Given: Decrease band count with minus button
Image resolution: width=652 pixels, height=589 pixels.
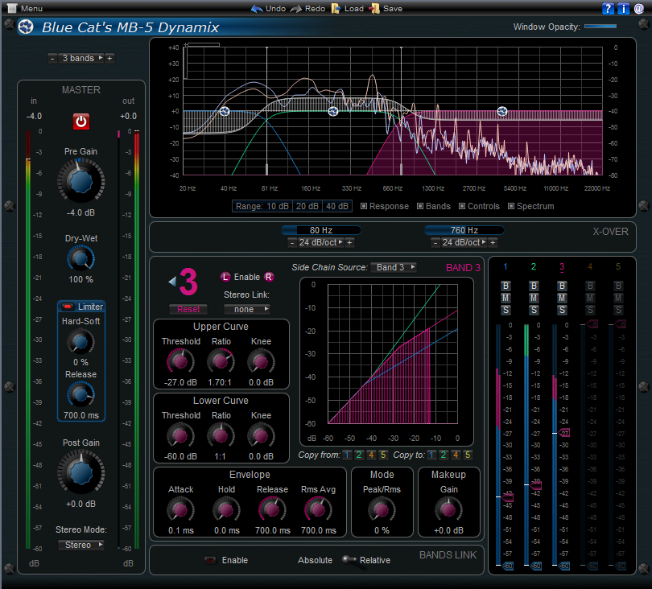Looking at the screenshot, I should point(52,58).
